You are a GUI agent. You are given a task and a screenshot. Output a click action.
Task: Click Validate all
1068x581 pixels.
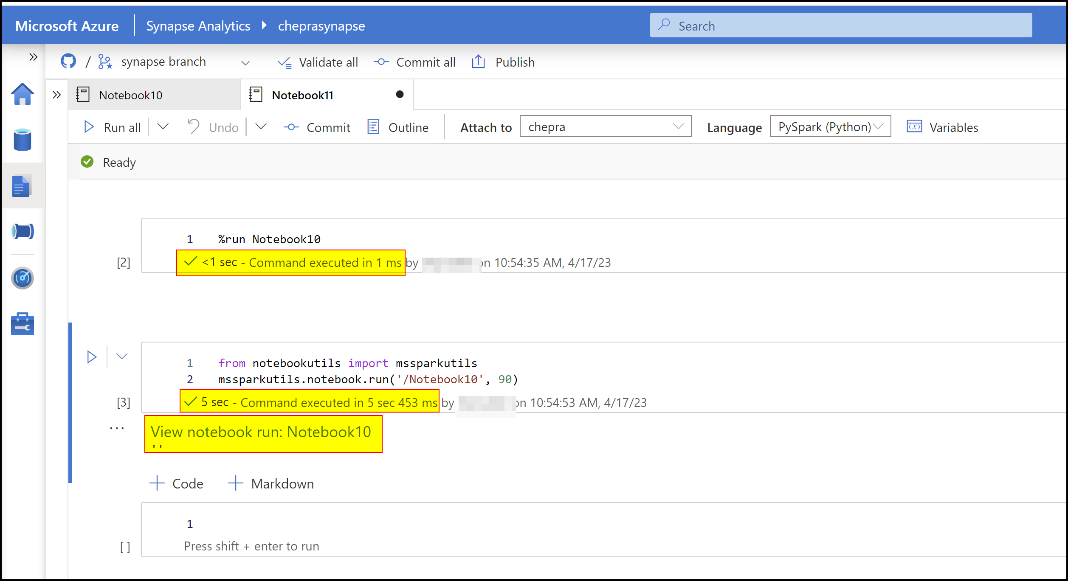click(x=318, y=62)
